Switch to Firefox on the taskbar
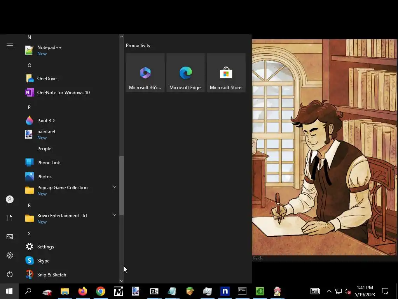Screen dimensions: 398x299 [82, 291]
